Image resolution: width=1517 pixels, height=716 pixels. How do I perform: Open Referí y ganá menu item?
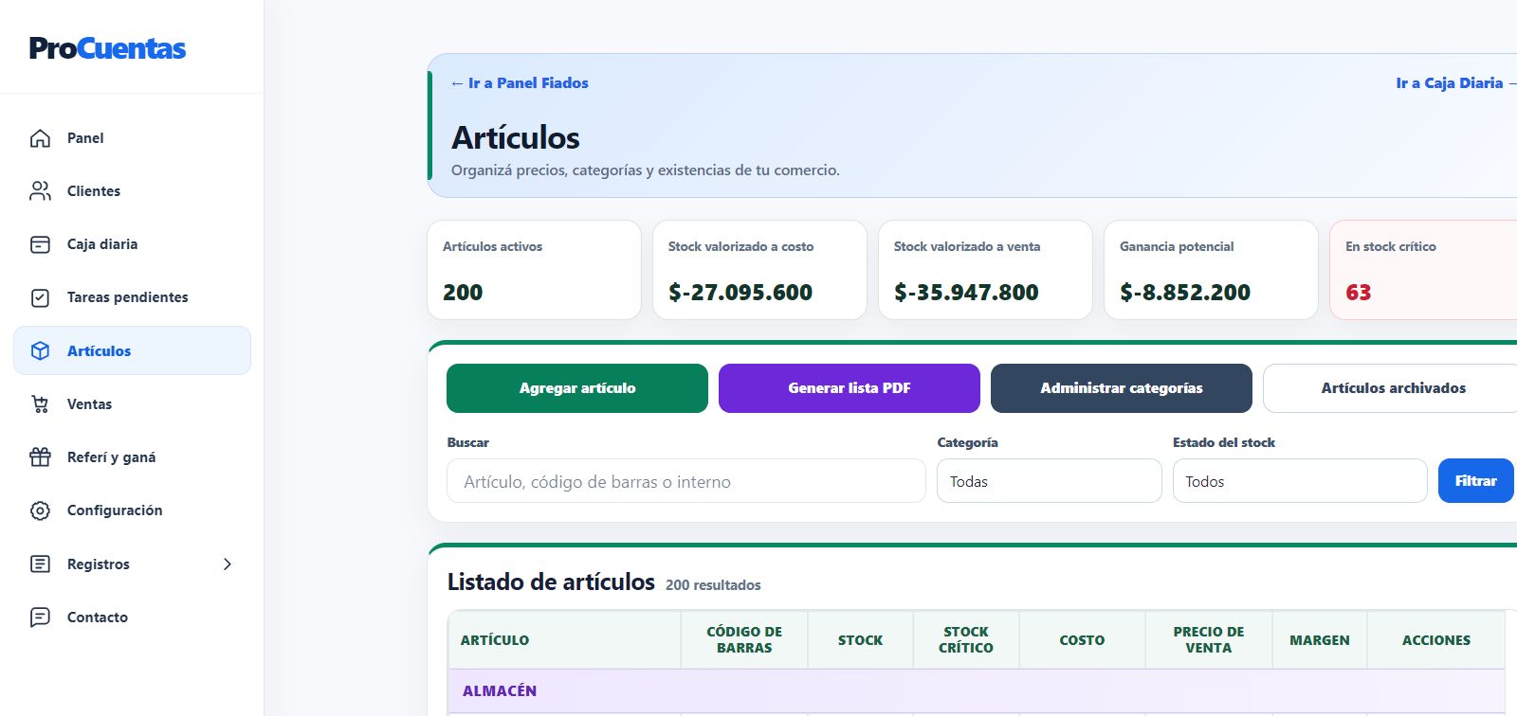click(x=132, y=457)
